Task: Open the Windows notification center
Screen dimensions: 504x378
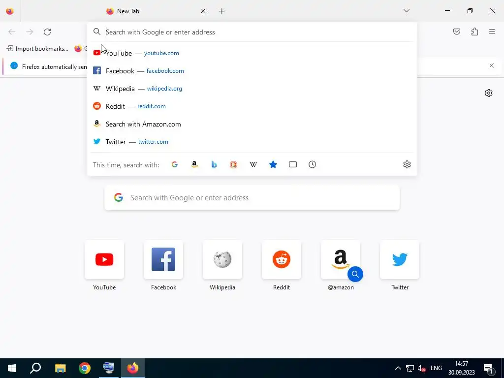Action: pos(489,368)
